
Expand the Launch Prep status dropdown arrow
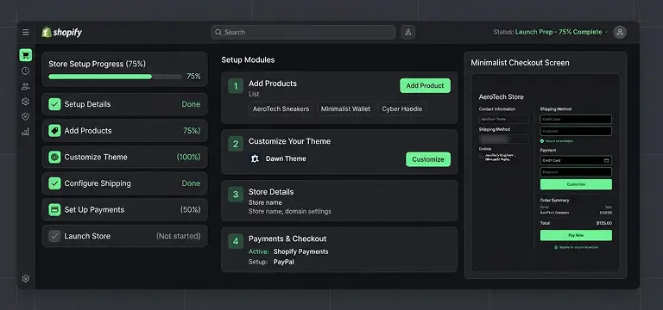(606, 32)
